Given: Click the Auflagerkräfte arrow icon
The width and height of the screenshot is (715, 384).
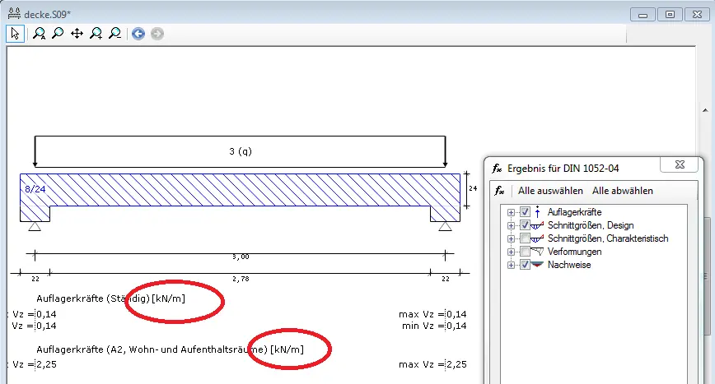Looking at the screenshot, I should point(537,212).
